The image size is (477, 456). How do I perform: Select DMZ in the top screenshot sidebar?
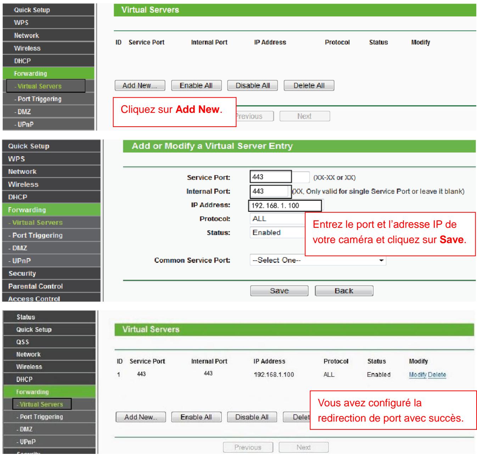point(49,112)
